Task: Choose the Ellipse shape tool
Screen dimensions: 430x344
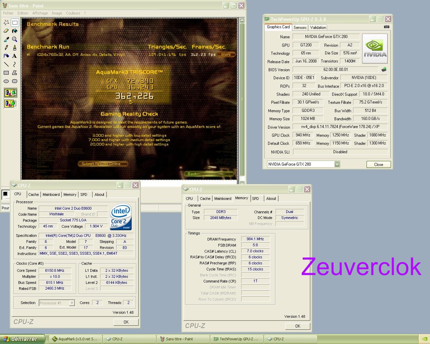Action: [6, 81]
